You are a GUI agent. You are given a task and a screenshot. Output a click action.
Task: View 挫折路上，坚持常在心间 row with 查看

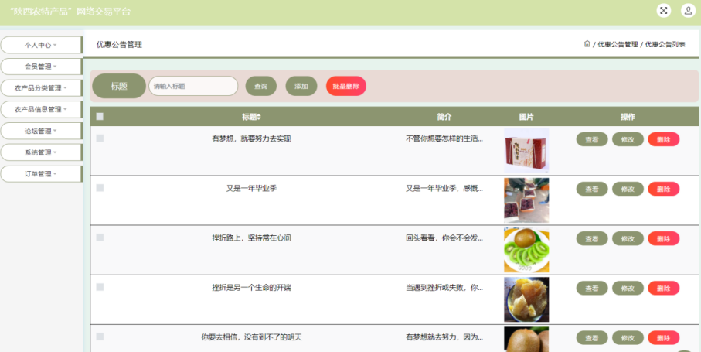pyautogui.click(x=592, y=239)
